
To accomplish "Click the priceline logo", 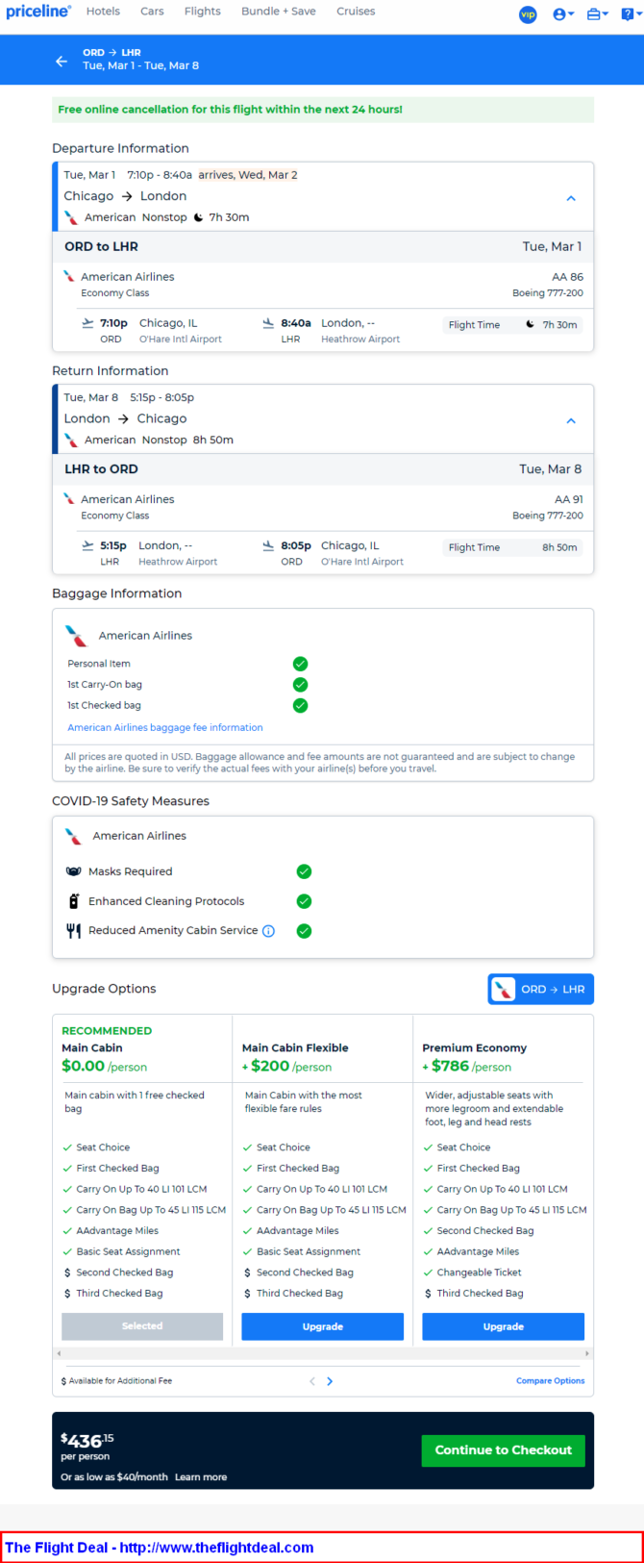I will (x=38, y=12).
